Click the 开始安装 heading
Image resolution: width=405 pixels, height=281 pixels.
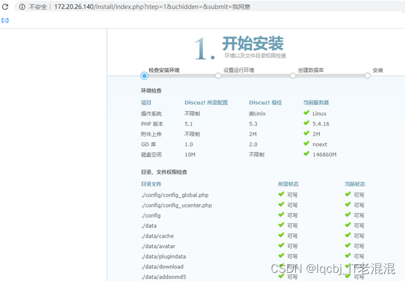tap(253, 43)
